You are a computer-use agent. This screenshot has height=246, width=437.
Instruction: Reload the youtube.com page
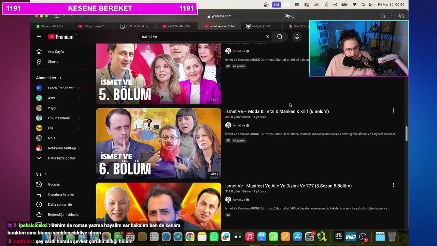tap(293, 16)
